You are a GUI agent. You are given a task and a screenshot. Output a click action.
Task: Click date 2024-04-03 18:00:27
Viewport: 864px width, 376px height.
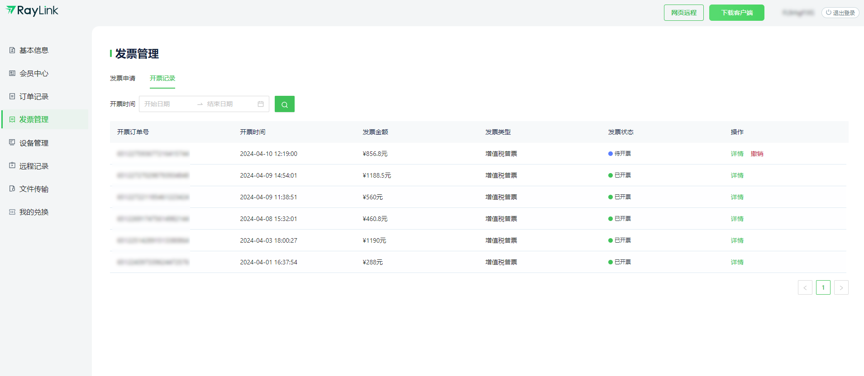tap(268, 240)
